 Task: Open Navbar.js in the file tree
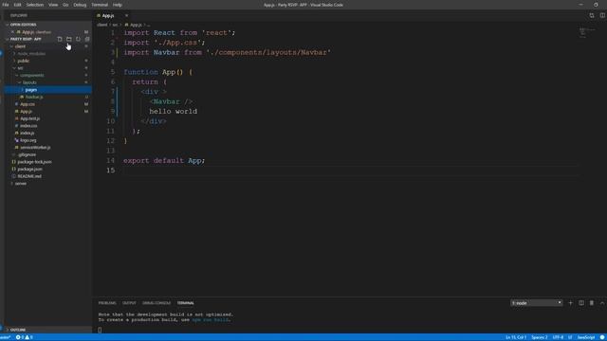(x=34, y=97)
